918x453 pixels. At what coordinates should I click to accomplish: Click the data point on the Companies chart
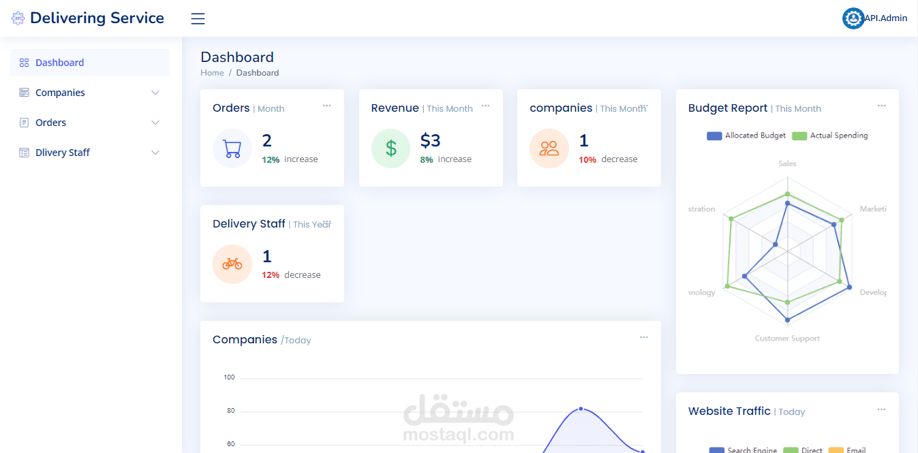pyautogui.click(x=580, y=409)
